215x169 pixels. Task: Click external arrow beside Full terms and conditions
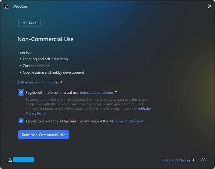61,82
